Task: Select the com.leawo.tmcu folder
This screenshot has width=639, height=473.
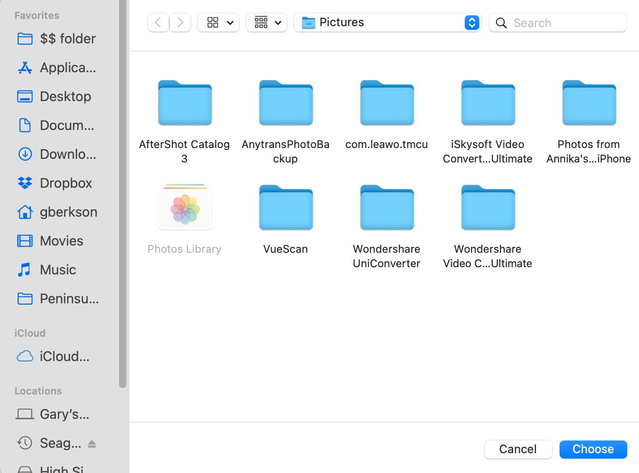Action: point(387,115)
